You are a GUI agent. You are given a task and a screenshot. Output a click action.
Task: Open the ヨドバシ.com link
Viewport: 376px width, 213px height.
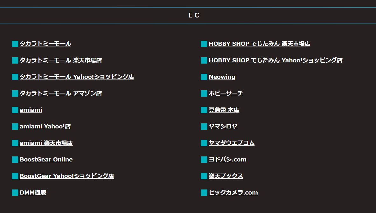click(227, 160)
